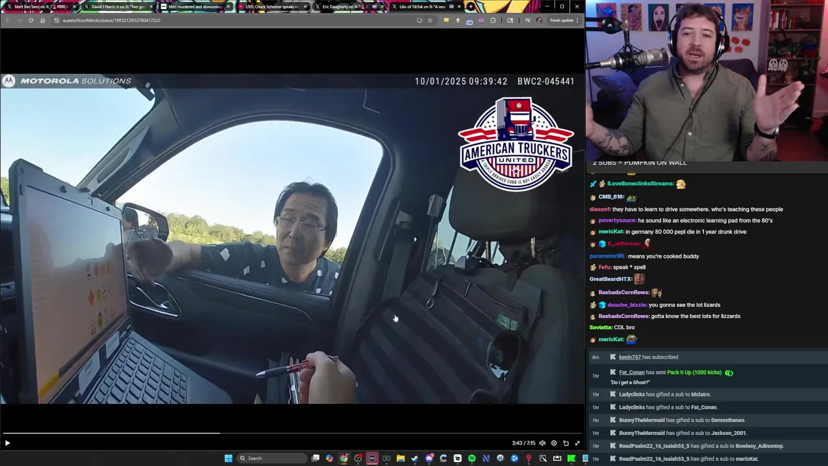Go back to previous page

[7, 20]
